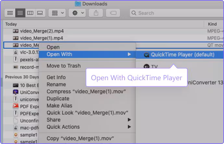The image size is (224, 144).
Task: Choose Compress "video_Merge(1).mov"
Action: pyautogui.click(x=87, y=91)
